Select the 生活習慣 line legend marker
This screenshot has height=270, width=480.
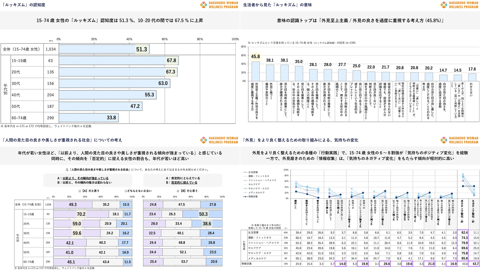pyautogui.click(x=245, y=172)
